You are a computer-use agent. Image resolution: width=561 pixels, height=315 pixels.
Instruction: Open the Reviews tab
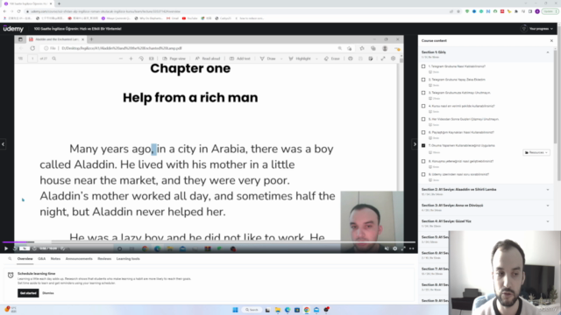[x=104, y=259]
